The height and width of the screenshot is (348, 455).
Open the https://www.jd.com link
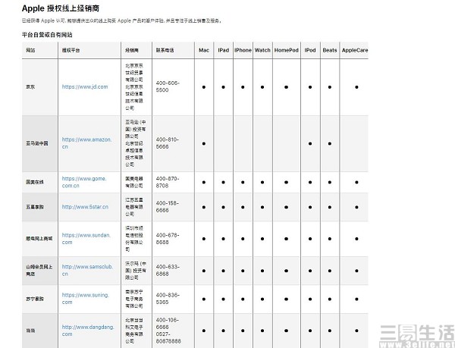tap(85, 86)
